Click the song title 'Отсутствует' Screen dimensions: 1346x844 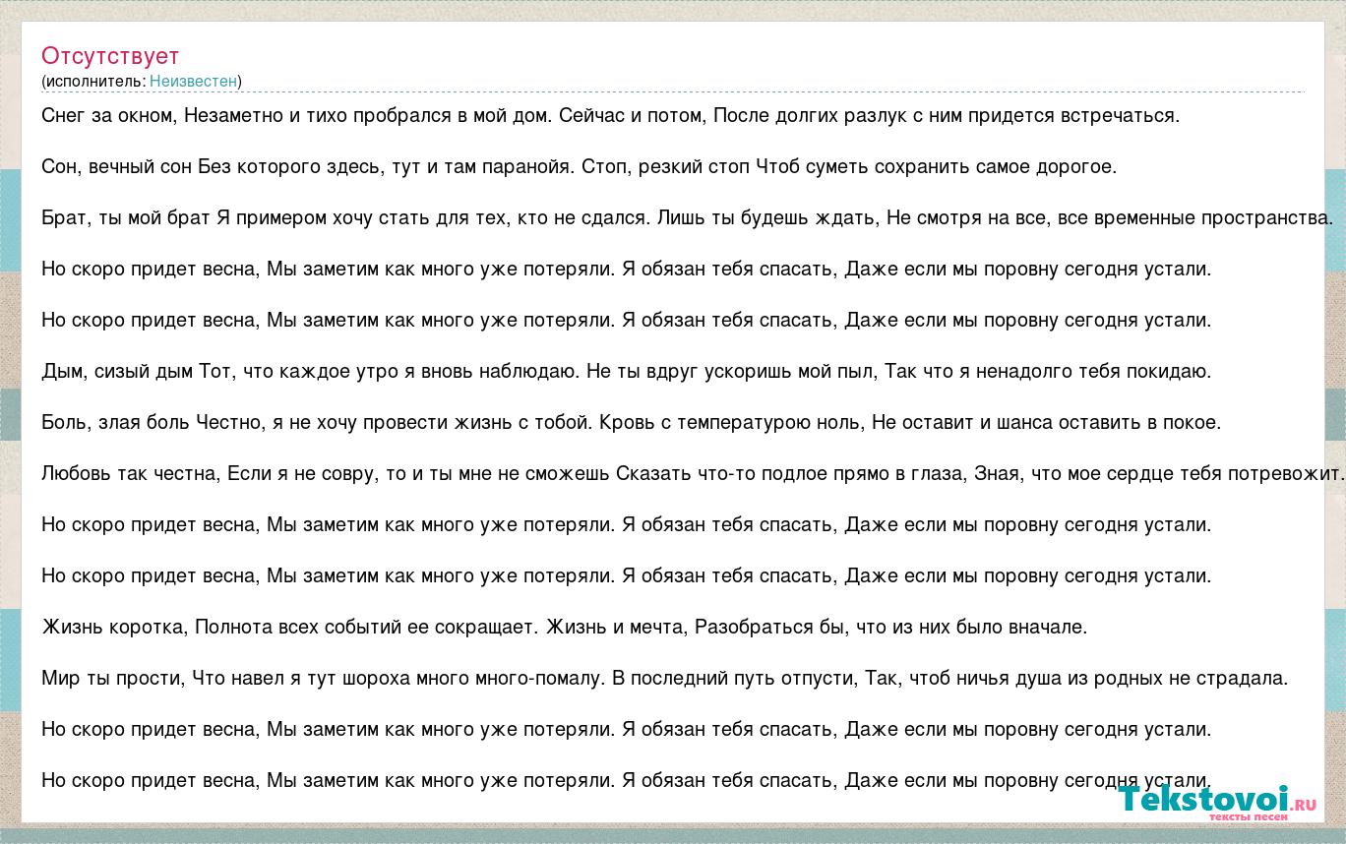(110, 55)
